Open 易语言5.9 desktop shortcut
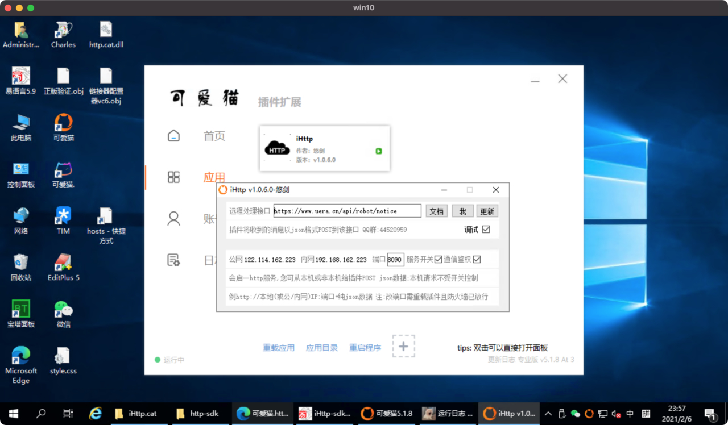The image size is (728, 425). pos(21,81)
